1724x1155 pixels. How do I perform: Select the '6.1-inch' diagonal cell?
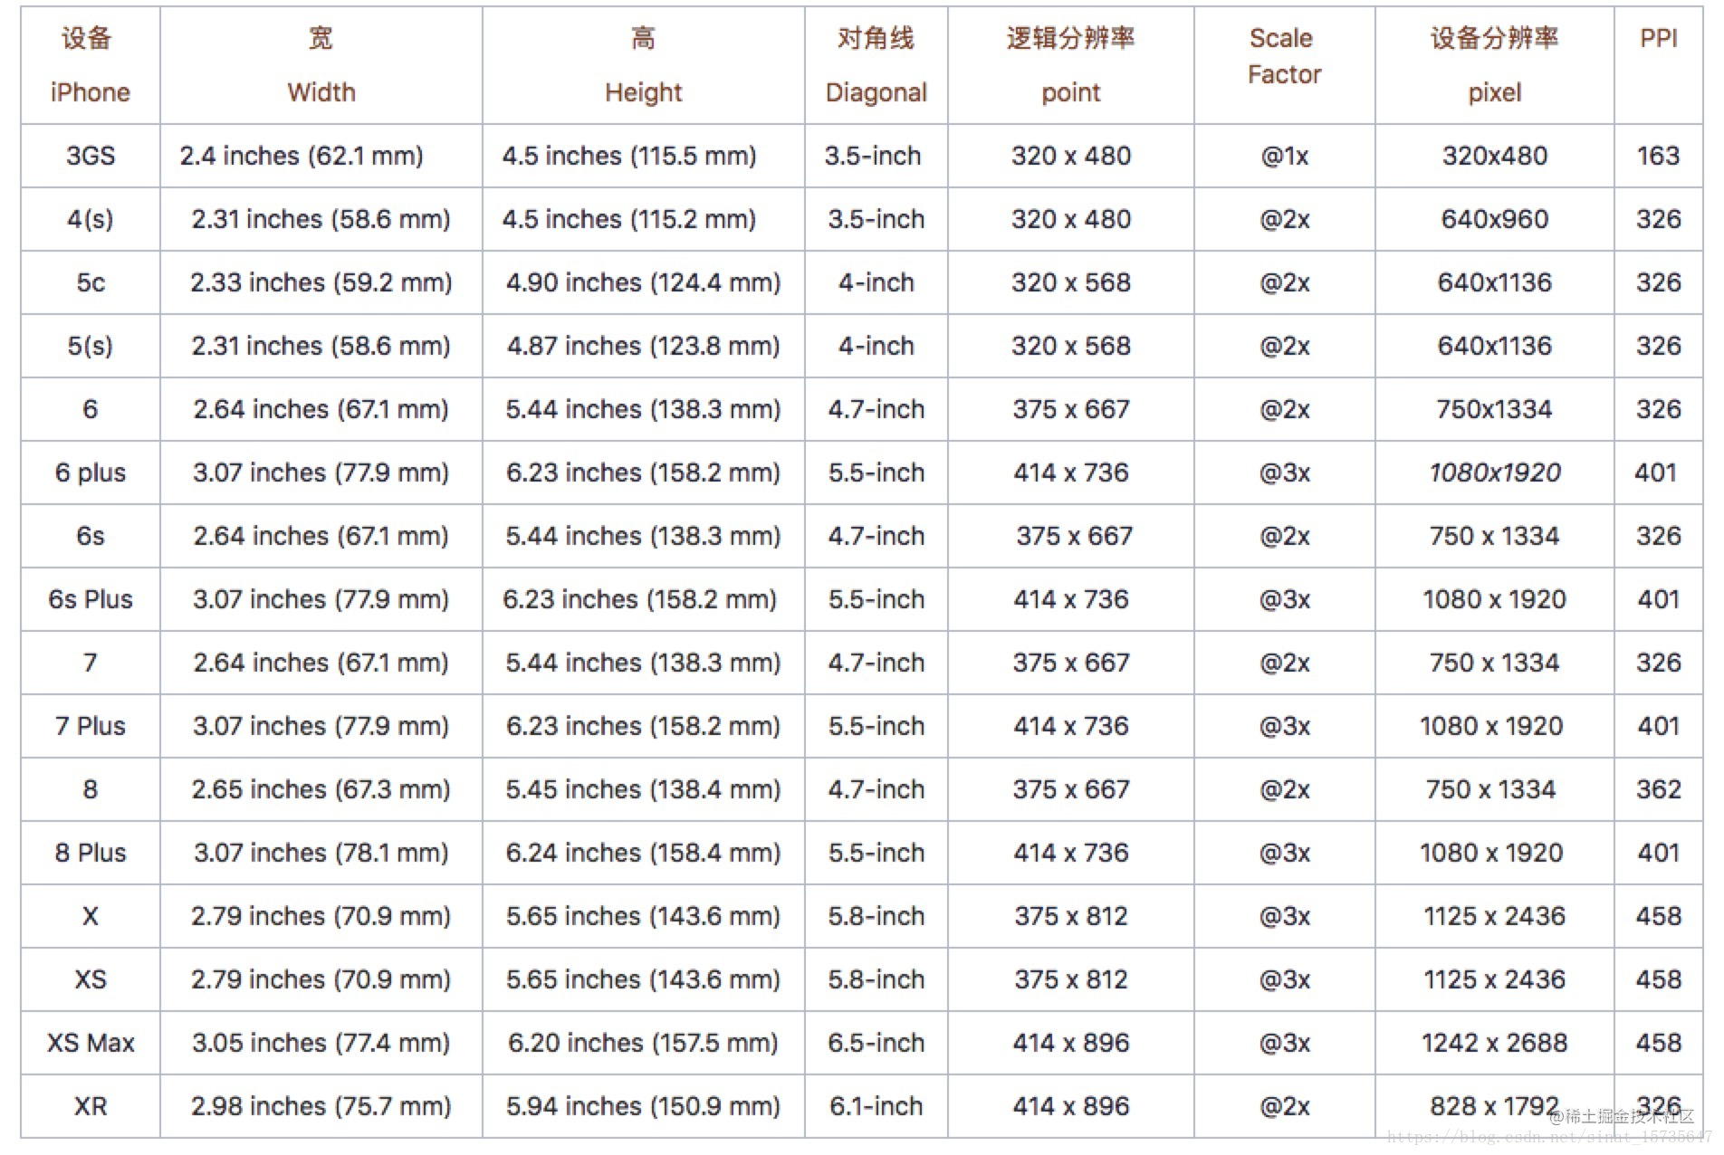click(876, 1106)
